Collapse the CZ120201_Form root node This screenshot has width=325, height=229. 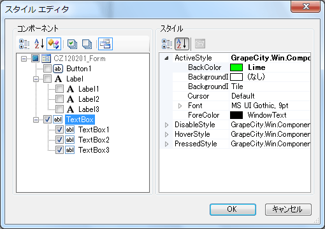pos(24,59)
